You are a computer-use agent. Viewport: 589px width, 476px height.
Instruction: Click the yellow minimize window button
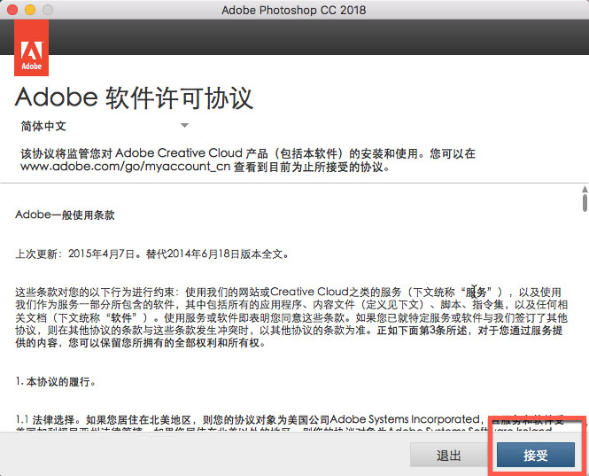click(30, 10)
